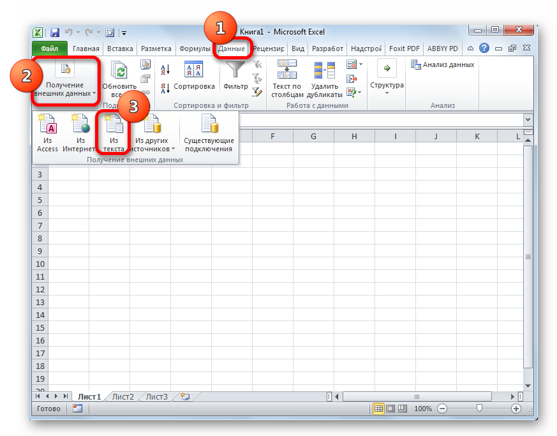Click Удалить дубликаты icon

[x=325, y=70]
